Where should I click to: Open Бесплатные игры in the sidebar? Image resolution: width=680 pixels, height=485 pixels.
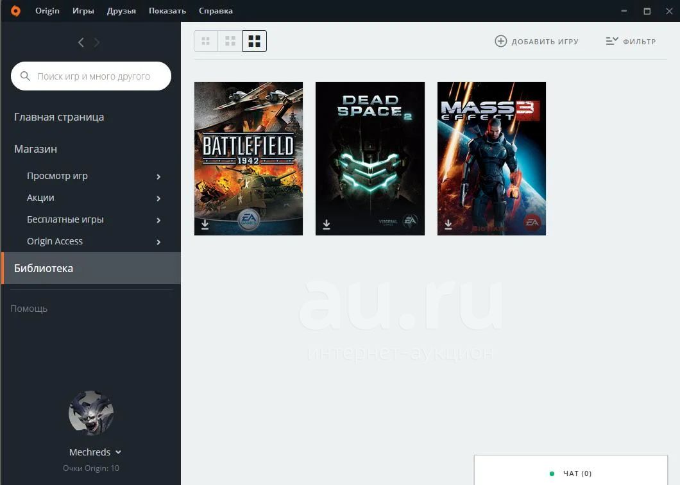pyautogui.click(x=65, y=219)
